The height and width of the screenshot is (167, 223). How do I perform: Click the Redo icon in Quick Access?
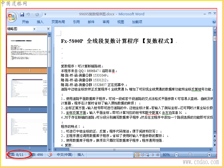point(37,14)
